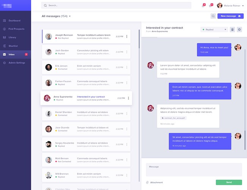
Task: Open the more options menu for Erik Jonson
Action: click(127, 67)
